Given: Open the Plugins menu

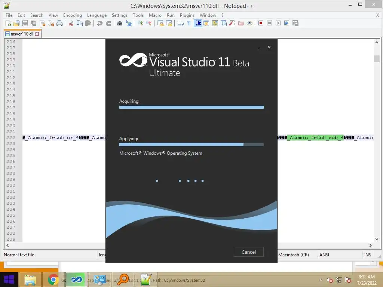Looking at the screenshot, I should [187, 15].
